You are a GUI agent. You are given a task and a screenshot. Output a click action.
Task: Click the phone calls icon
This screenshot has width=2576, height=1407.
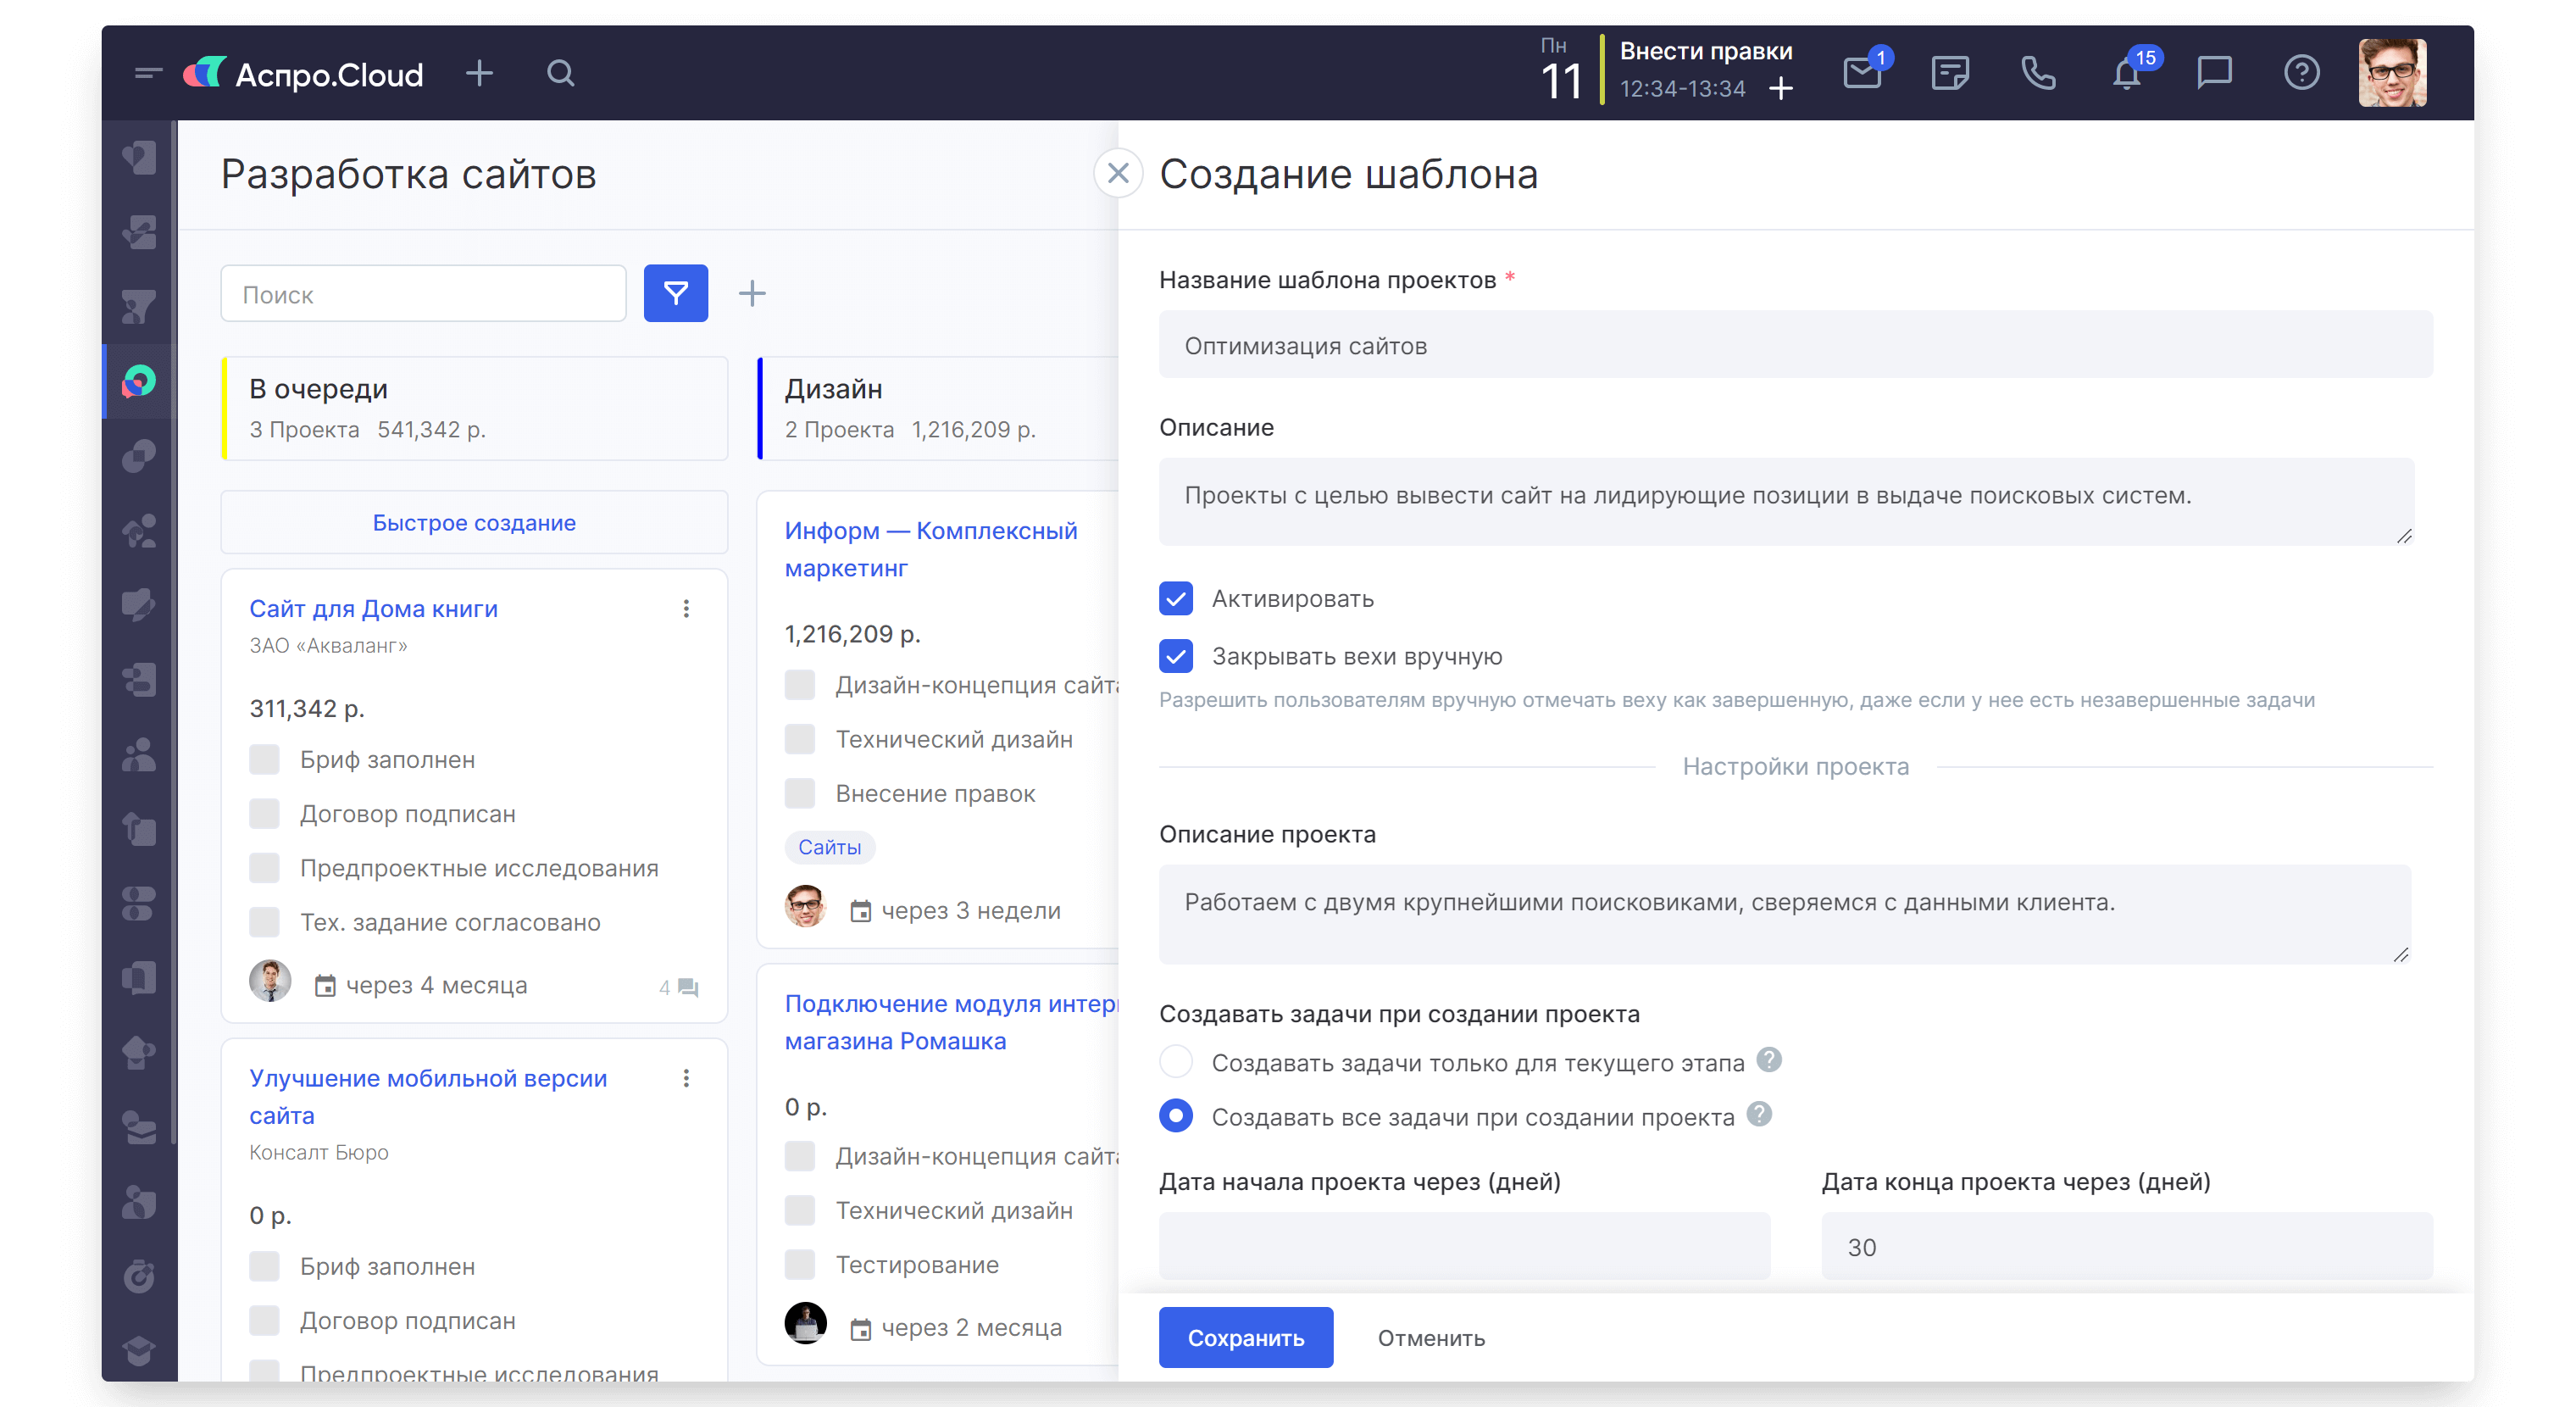tap(2037, 74)
